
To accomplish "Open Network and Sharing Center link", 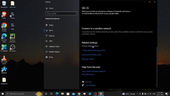I will point(92,55).
